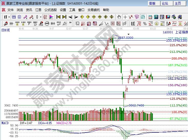This screenshot has height=140, width=188.
Task: Click the 3587.0300 high price label
Action: [125, 38]
